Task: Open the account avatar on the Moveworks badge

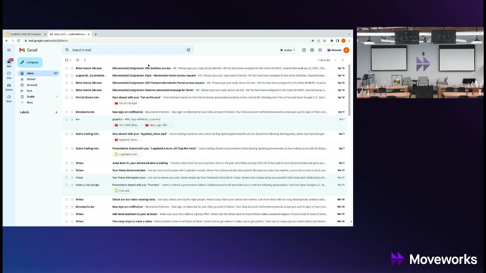Action: point(346,50)
